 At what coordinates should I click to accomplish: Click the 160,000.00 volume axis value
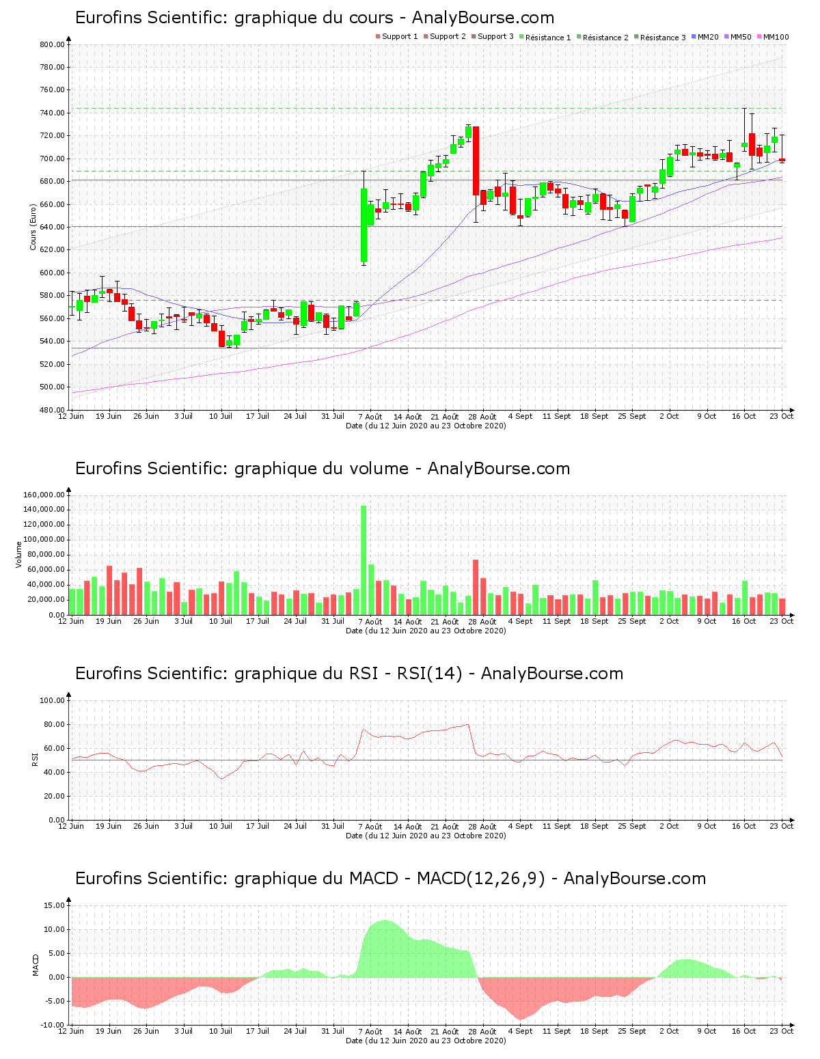43,495
